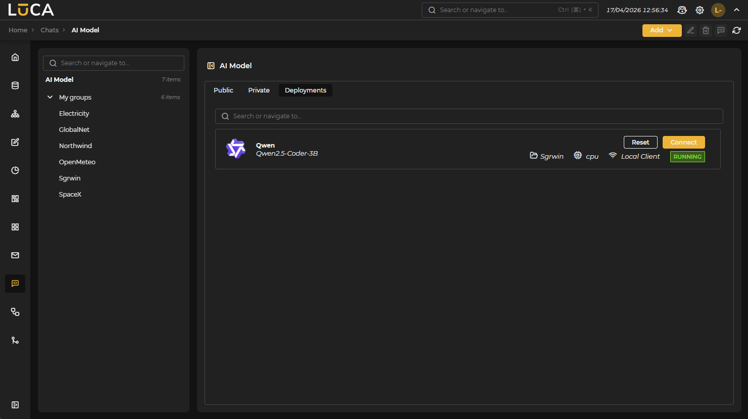Click the LUCA logo
The height and width of the screenshot is (419, 748).
tap(31, 10)
